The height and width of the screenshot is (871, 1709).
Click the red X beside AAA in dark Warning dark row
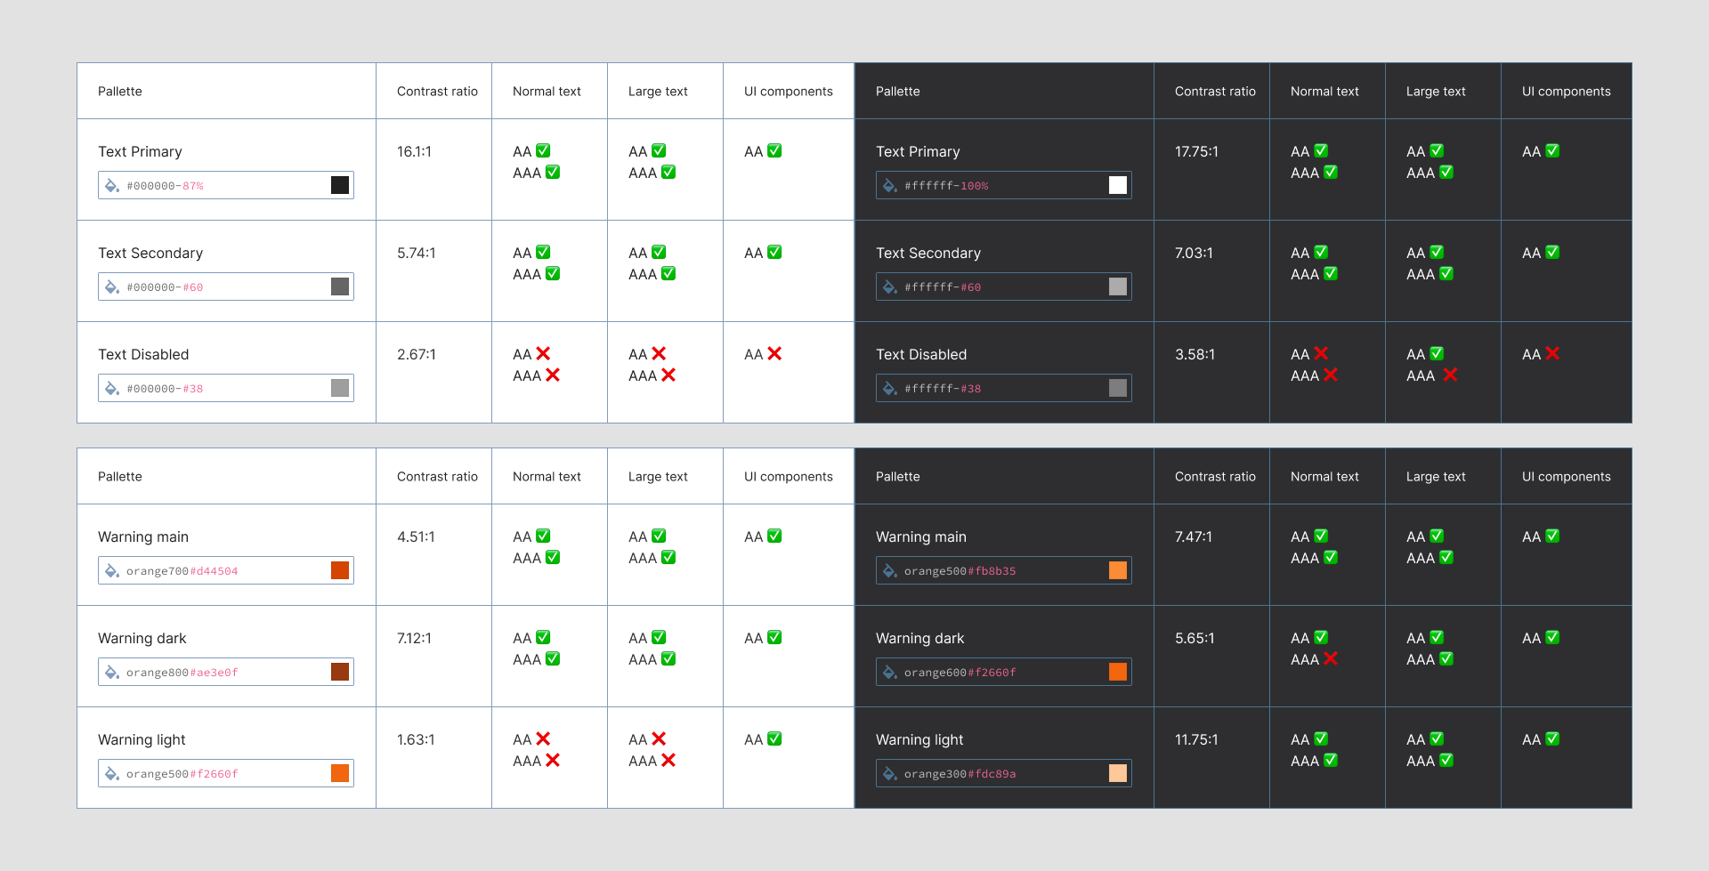pos(1331,659)
